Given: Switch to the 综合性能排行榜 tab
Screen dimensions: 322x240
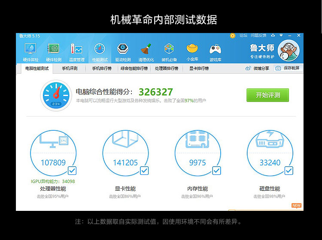Looking at the screenshot, I should (x=134, y=69).
